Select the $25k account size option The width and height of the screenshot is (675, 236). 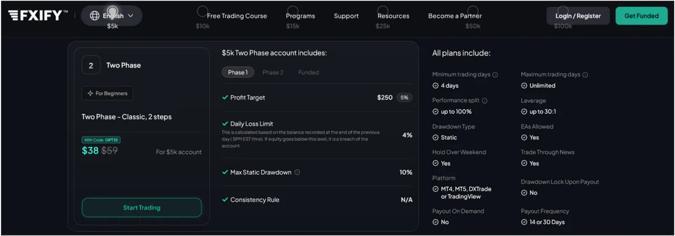pyautogui.click(x=383, y=11)
